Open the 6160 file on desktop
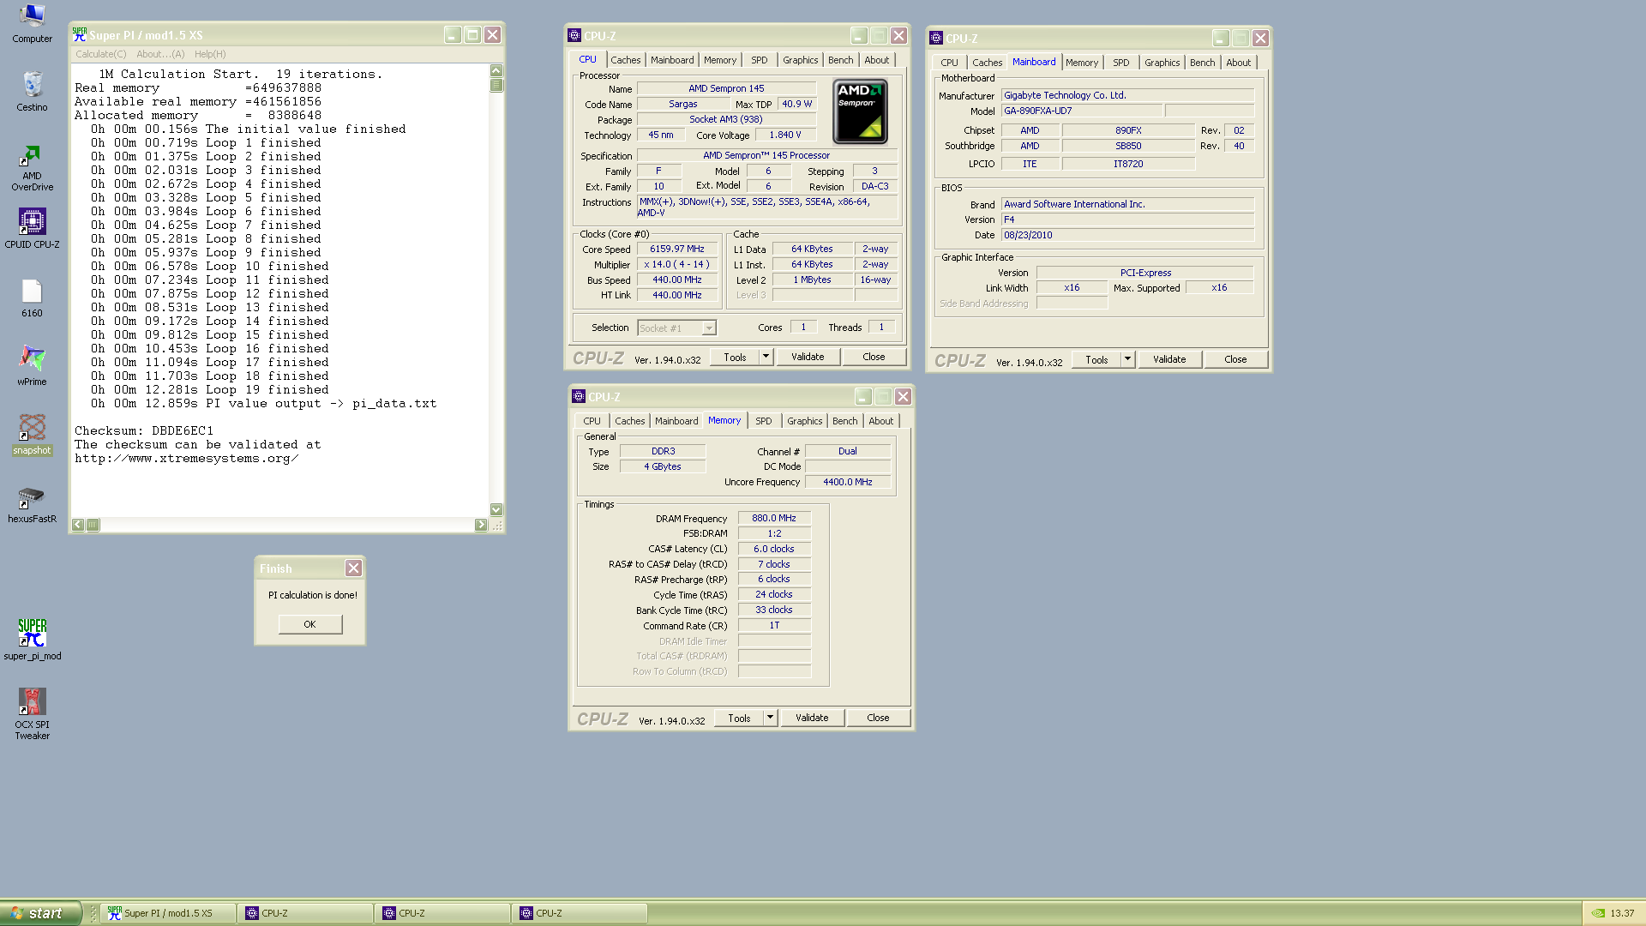 point(32,298)
